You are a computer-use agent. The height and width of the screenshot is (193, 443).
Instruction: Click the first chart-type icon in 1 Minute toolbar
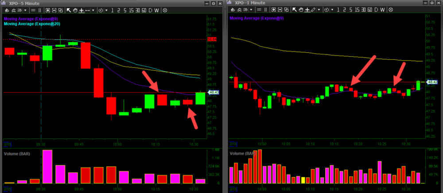(x=233, y=10)
